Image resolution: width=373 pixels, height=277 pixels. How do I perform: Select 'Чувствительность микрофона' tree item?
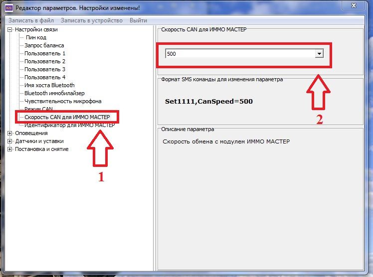[x=63, y=101]
